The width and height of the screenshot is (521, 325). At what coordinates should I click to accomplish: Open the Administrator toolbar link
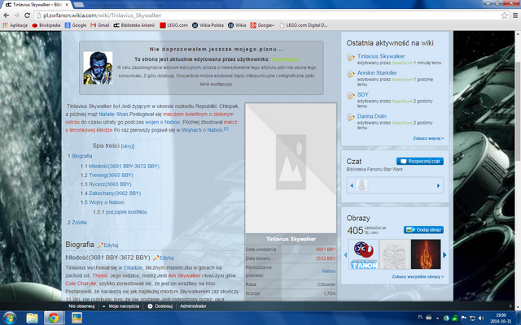(x=193, y=306)
